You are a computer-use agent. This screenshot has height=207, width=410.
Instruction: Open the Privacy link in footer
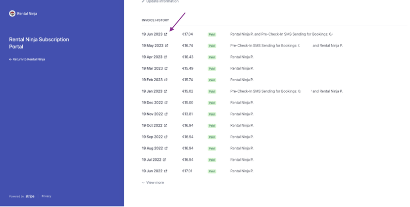(46, 196)
